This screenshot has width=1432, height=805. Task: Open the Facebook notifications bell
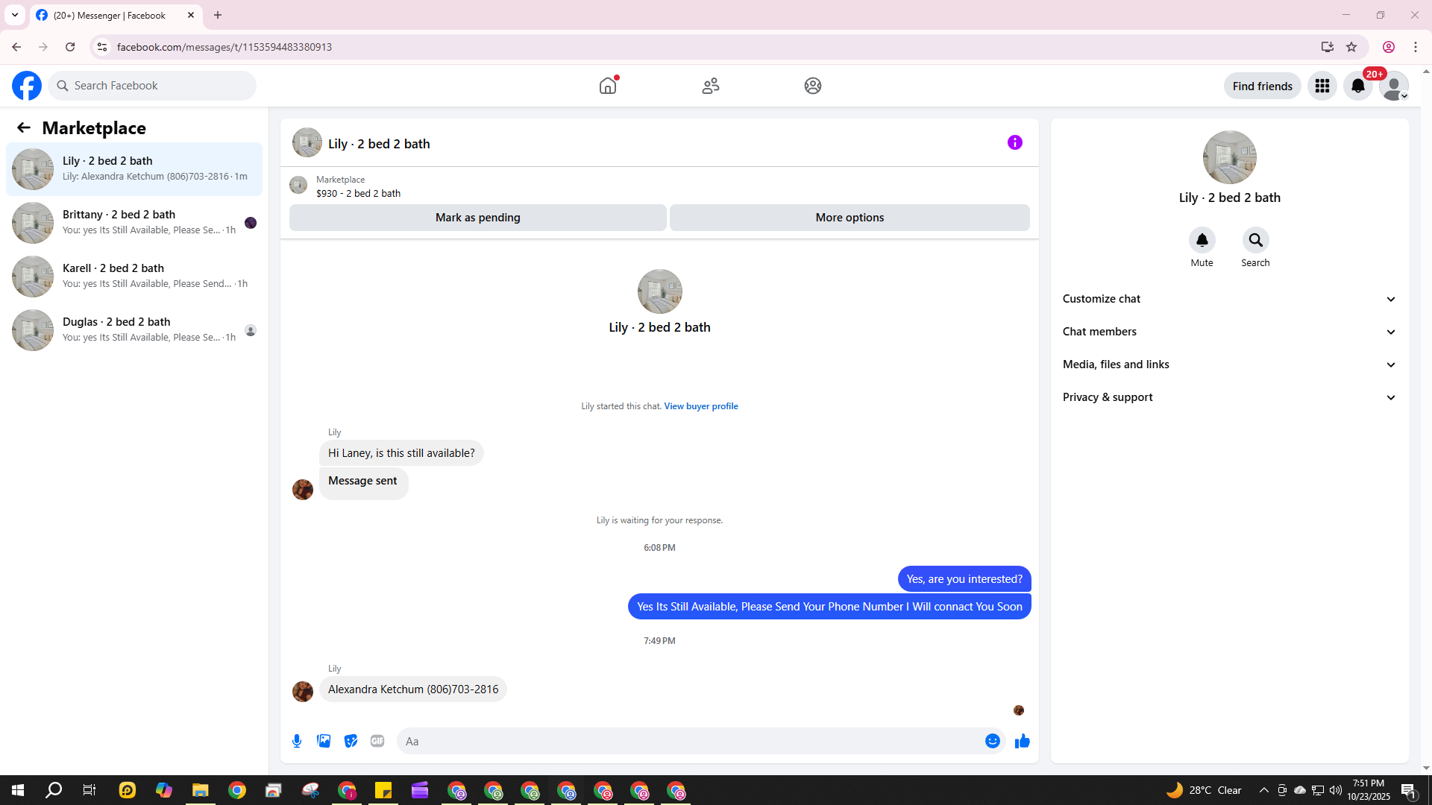point(1357,86)
